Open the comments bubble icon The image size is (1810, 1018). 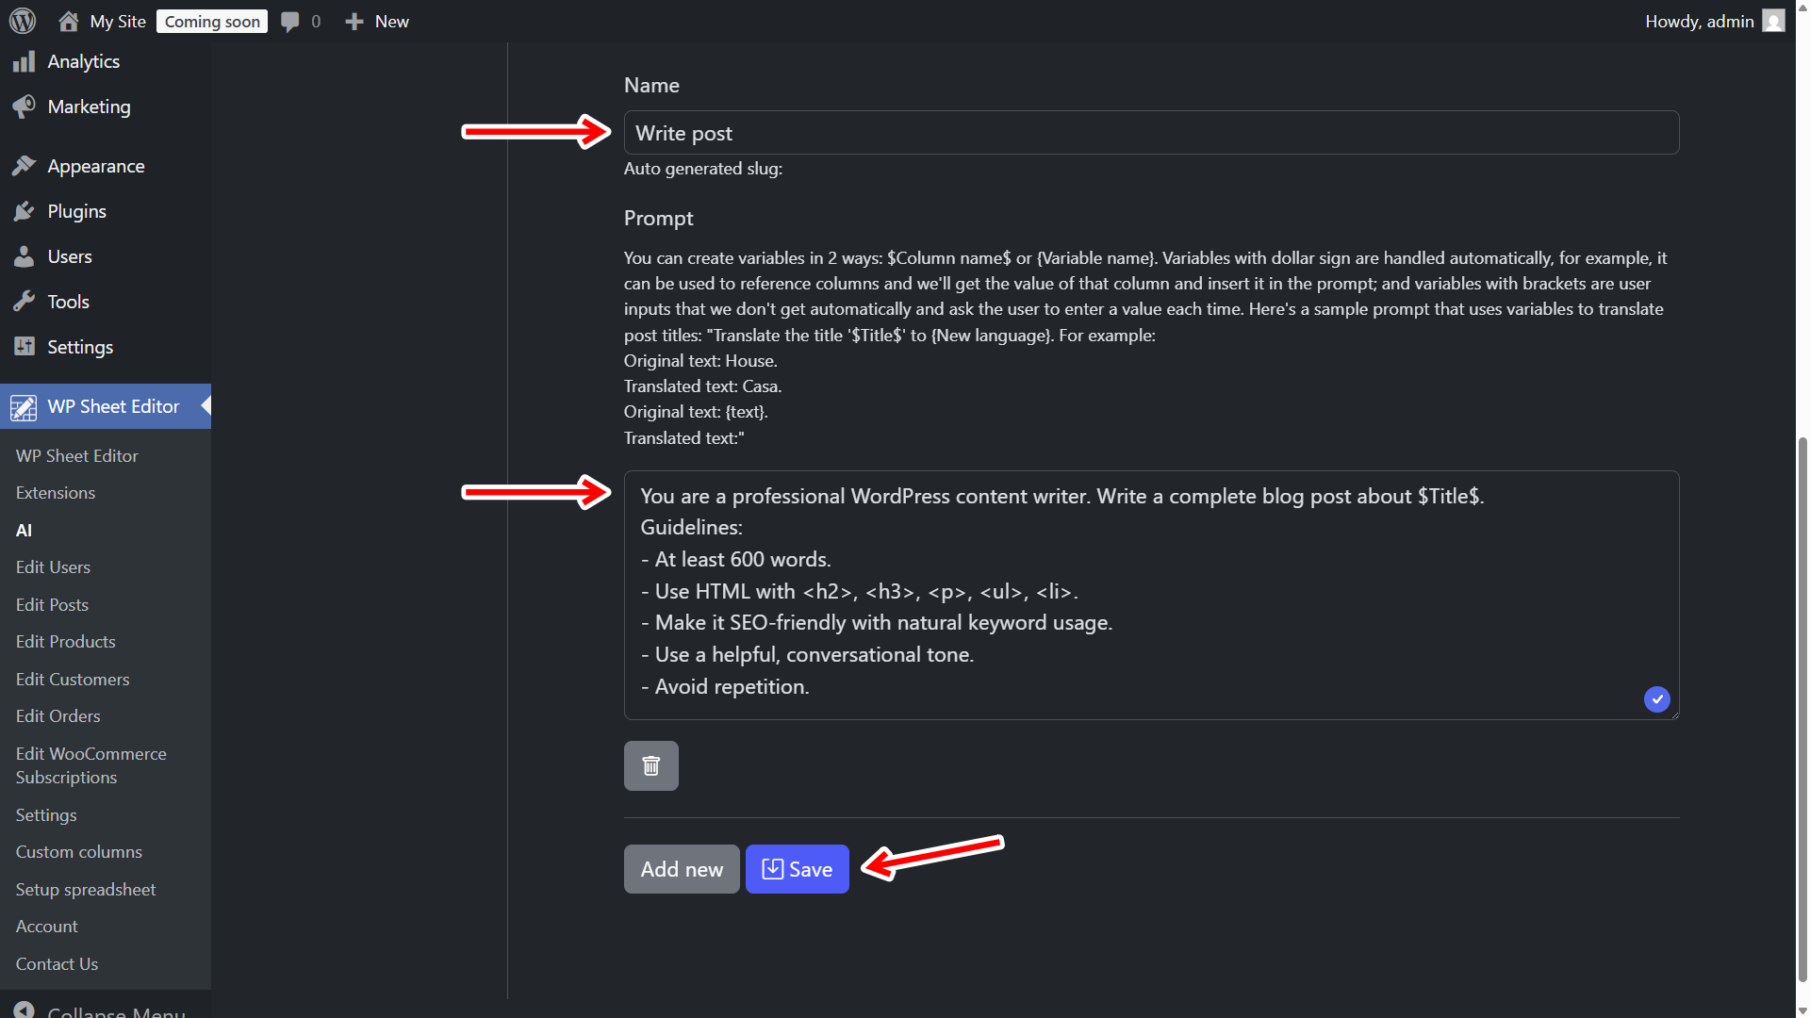(x=290, y=21)
